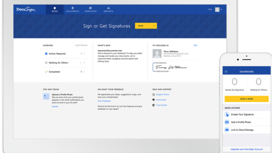Open the Templates tab
This screenshot has width=272, height=153.
click(x=91, y=9)
